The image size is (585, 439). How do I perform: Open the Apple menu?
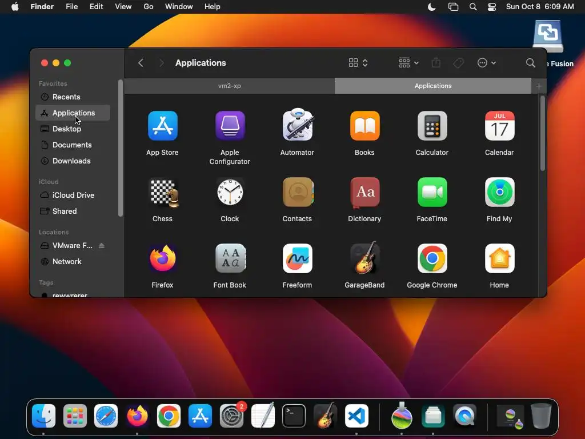pos(15,7)
